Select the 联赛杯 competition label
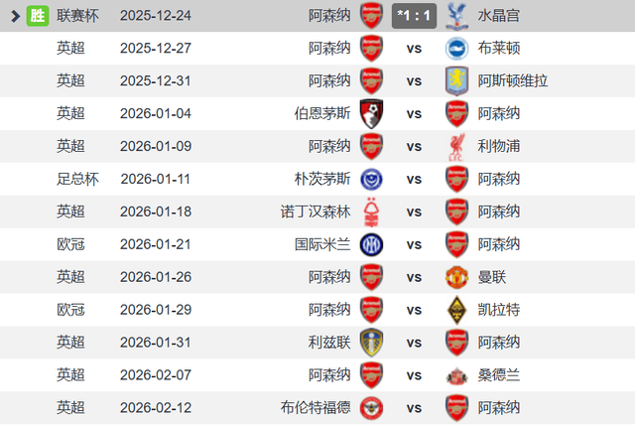 click(x=77, y=16)
